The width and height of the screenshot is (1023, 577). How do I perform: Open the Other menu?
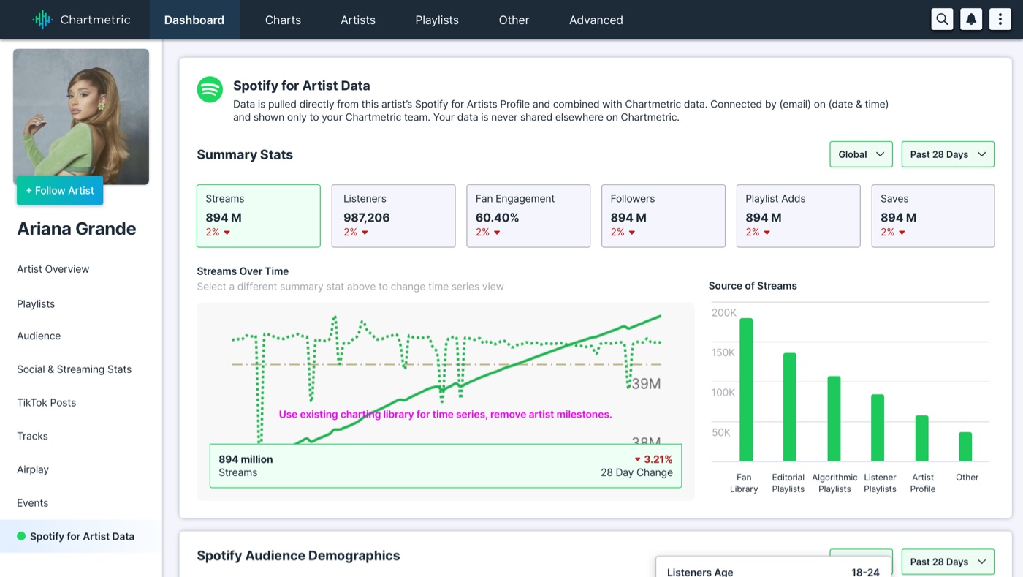(x=514, y=20)
